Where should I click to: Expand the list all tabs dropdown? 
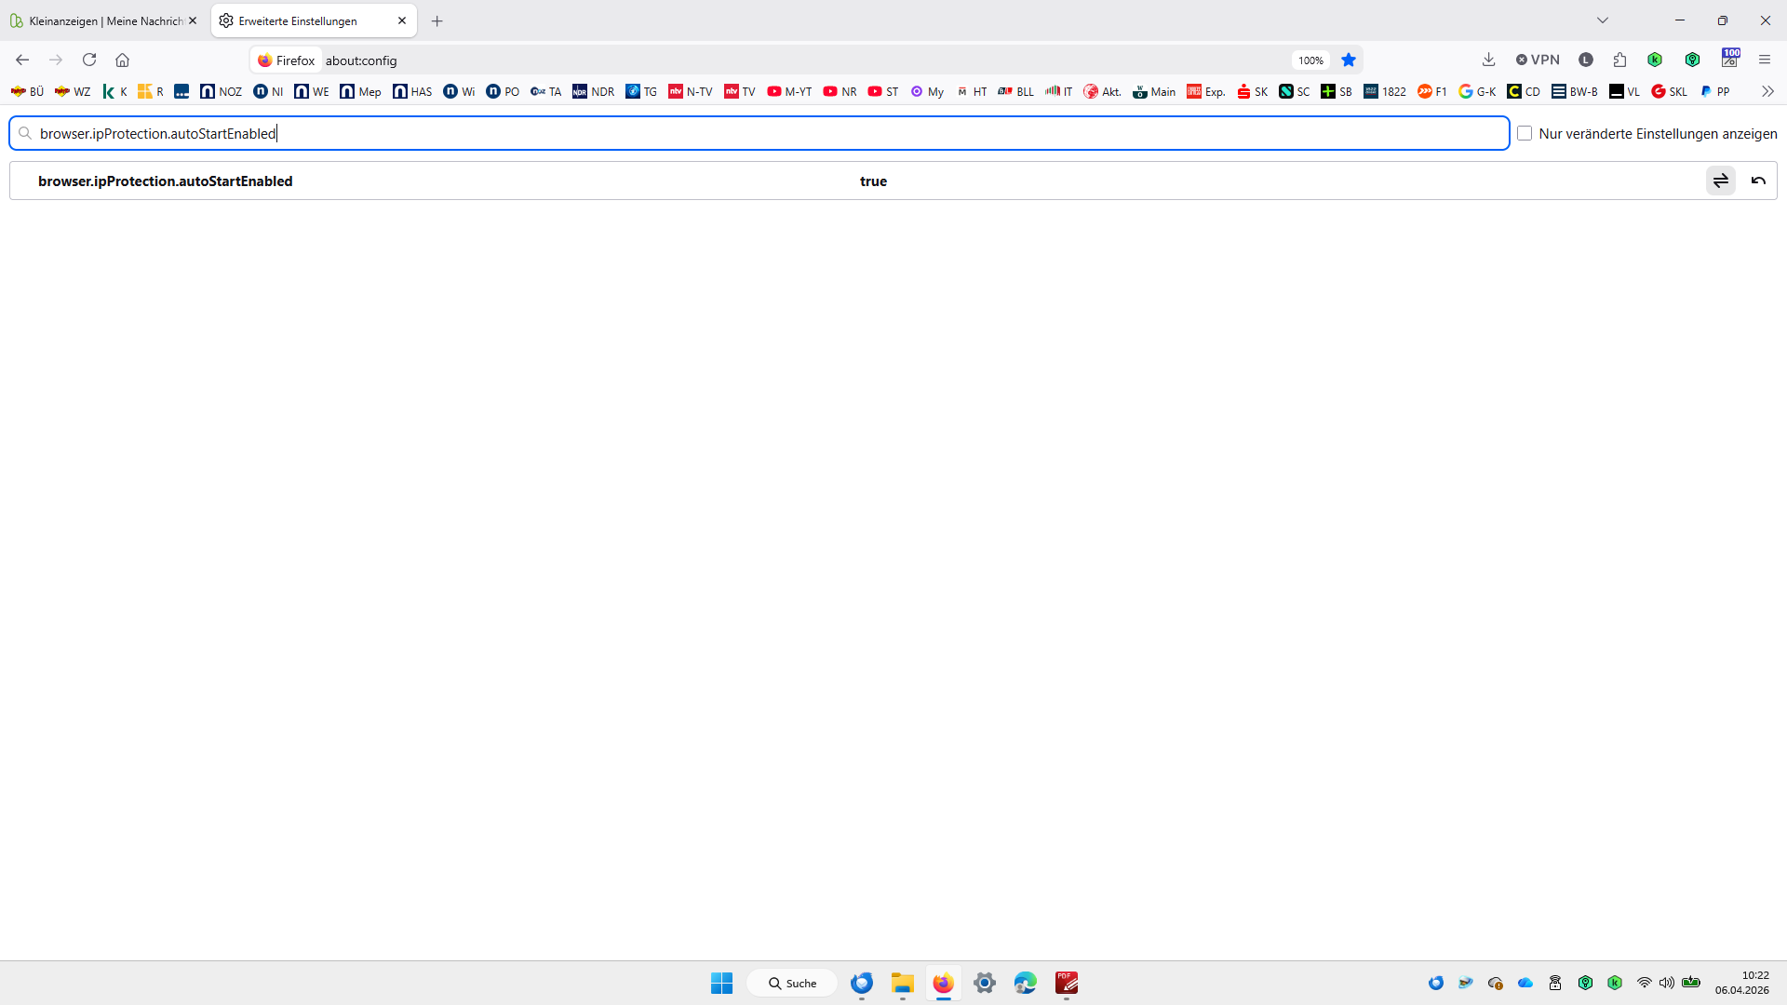point(1603,20)
